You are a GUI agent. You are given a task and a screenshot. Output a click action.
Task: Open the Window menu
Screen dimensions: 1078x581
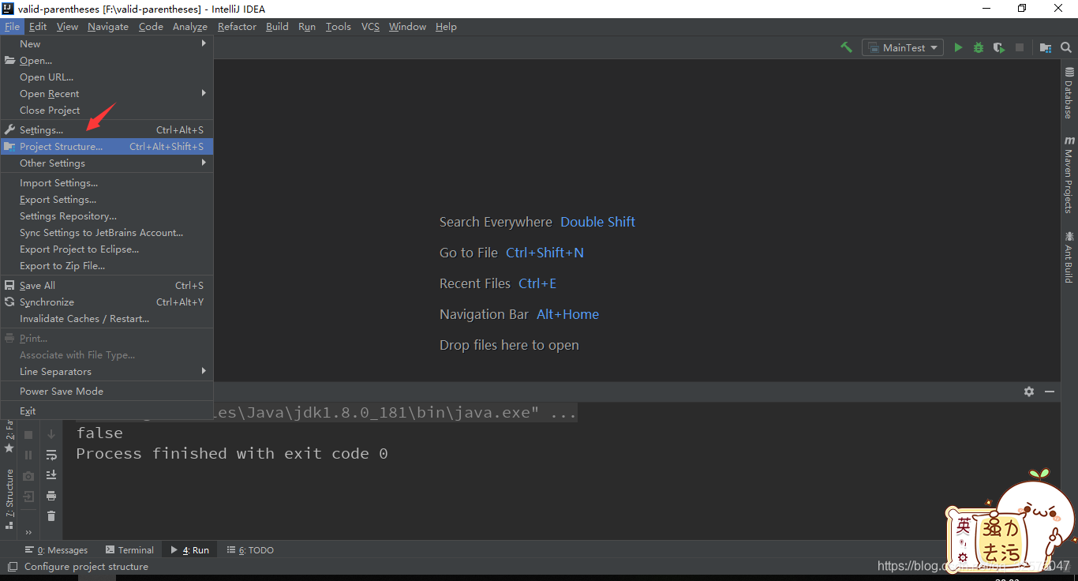[x=407, y=27]
